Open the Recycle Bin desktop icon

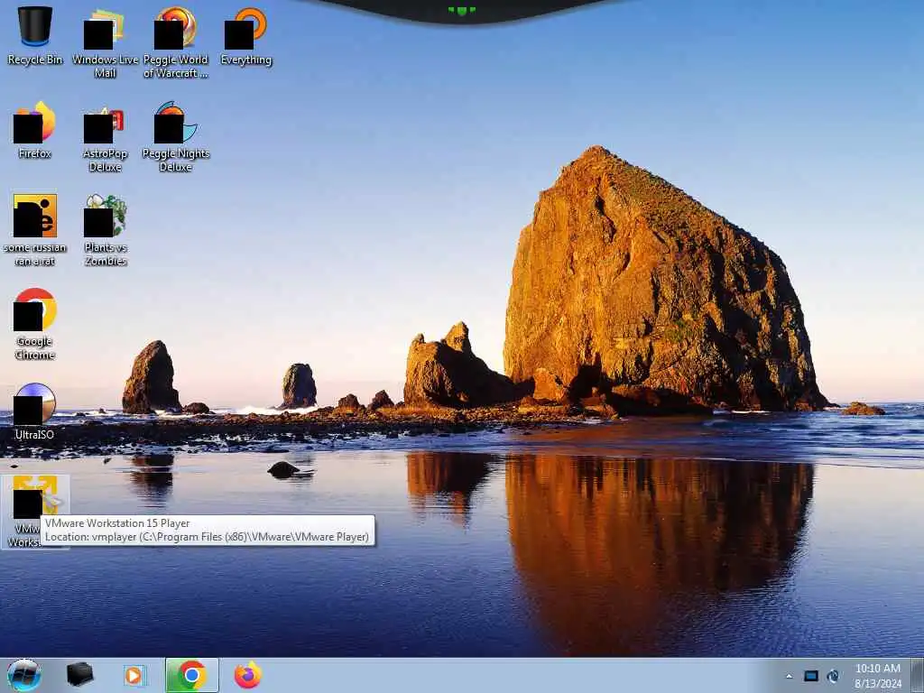pos(35,36)
